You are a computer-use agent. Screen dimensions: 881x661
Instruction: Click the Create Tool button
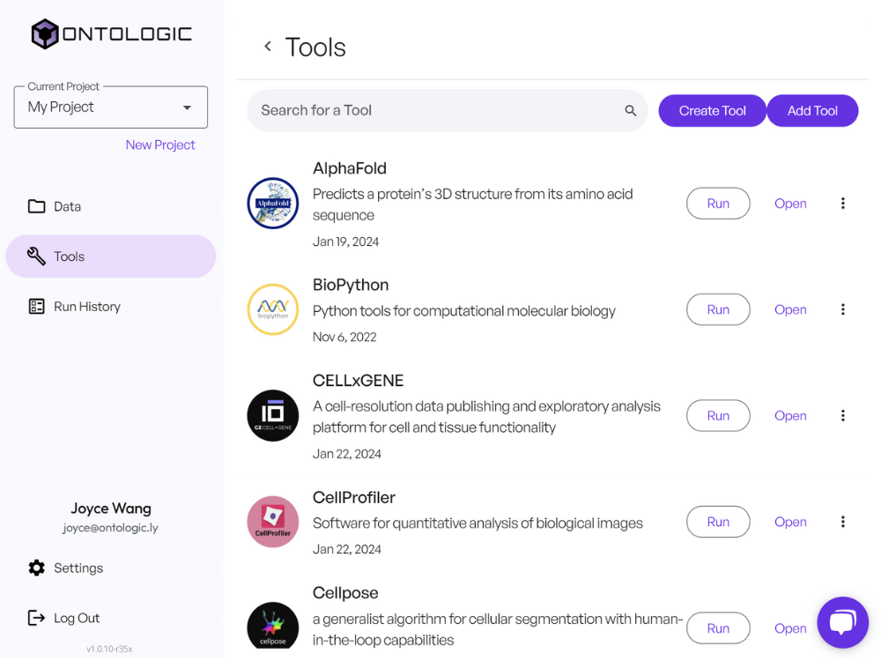[x=712, y=110]
